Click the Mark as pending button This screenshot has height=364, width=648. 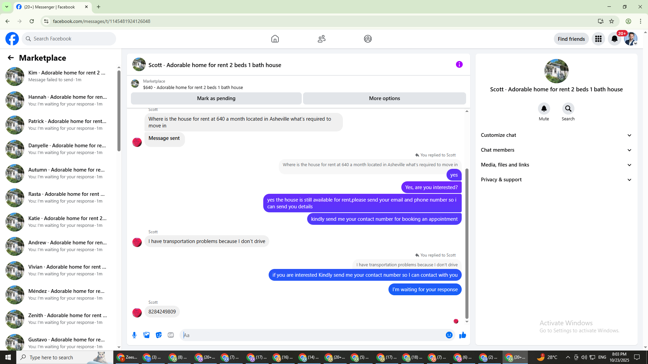(x=216, y=98)
